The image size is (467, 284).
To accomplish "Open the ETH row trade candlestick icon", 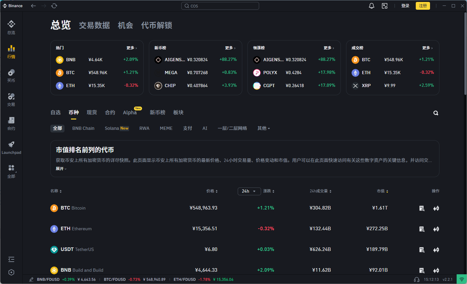I will (x=436, y=229).
